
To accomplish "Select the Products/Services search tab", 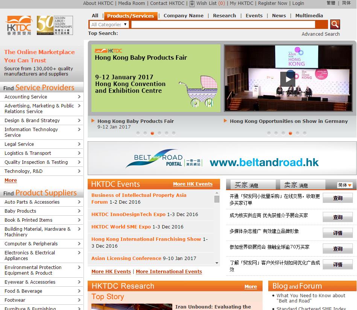I will tap(131, 16).
